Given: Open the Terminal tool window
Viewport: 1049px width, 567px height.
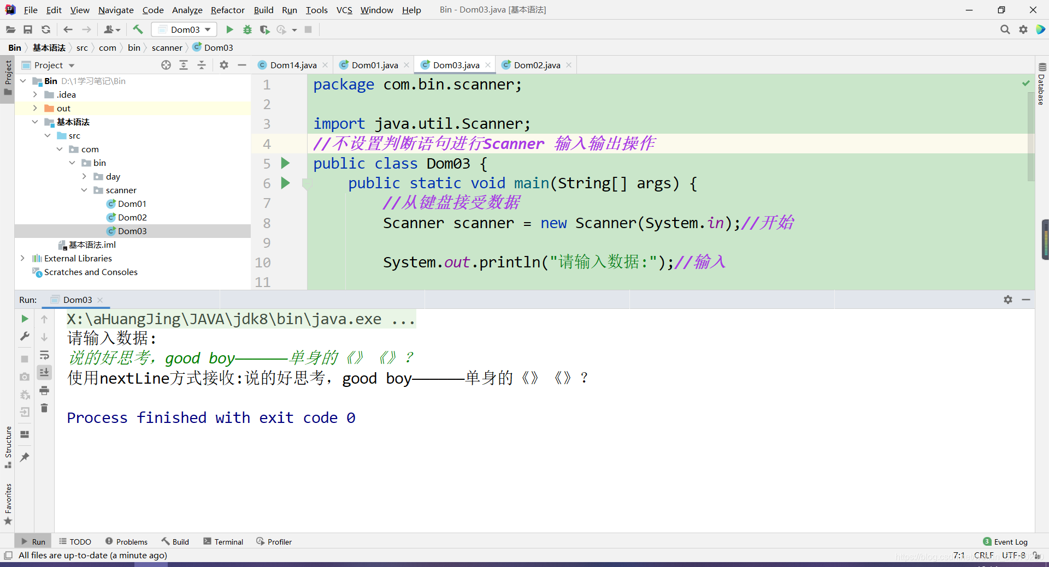Looking at the screenshot, I should coord(223,541).
